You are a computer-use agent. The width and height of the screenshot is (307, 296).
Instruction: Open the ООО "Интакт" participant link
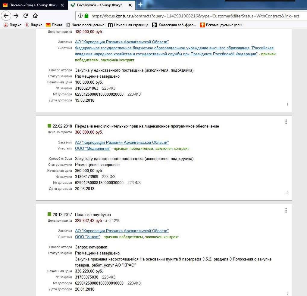click(87, 237)
